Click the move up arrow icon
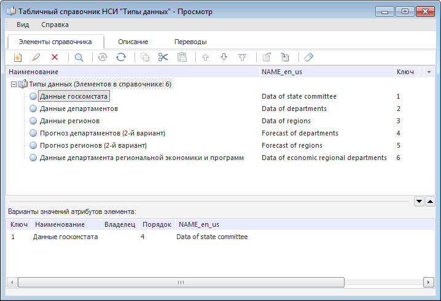Viewport: 441px width, 301px height. [x=205, y=57]
